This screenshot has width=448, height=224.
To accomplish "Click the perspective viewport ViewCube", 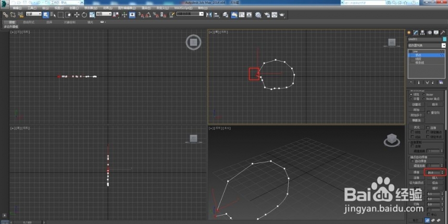I will coord(392,140).
